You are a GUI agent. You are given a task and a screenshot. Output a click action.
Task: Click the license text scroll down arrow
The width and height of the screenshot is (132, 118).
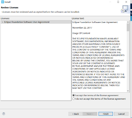pos(128,91)
